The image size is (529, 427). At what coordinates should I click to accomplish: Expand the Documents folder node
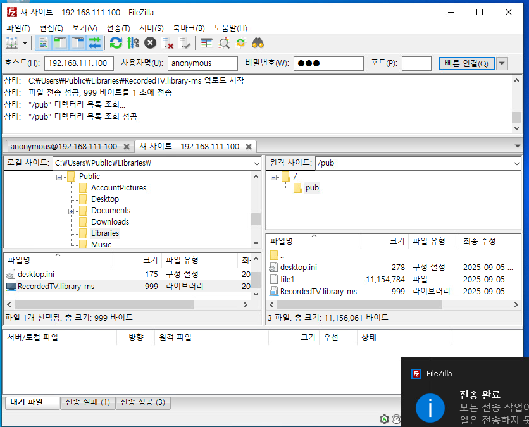point(71,211)
